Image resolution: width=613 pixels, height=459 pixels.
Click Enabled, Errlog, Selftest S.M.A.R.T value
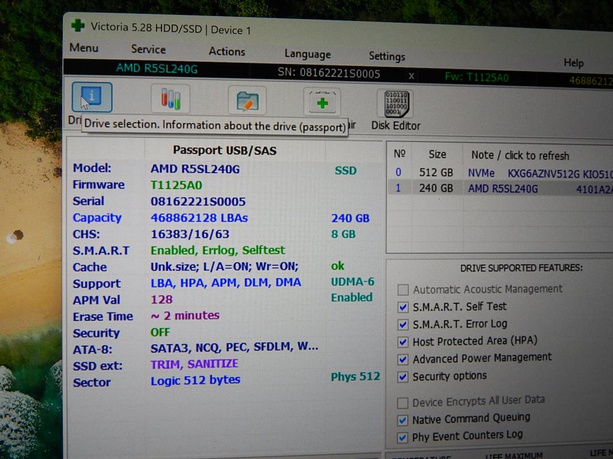tap(218, 250)
